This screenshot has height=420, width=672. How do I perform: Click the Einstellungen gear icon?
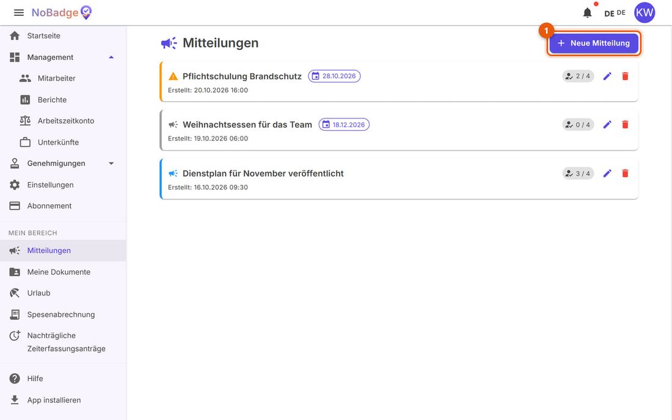click(15, 185)
